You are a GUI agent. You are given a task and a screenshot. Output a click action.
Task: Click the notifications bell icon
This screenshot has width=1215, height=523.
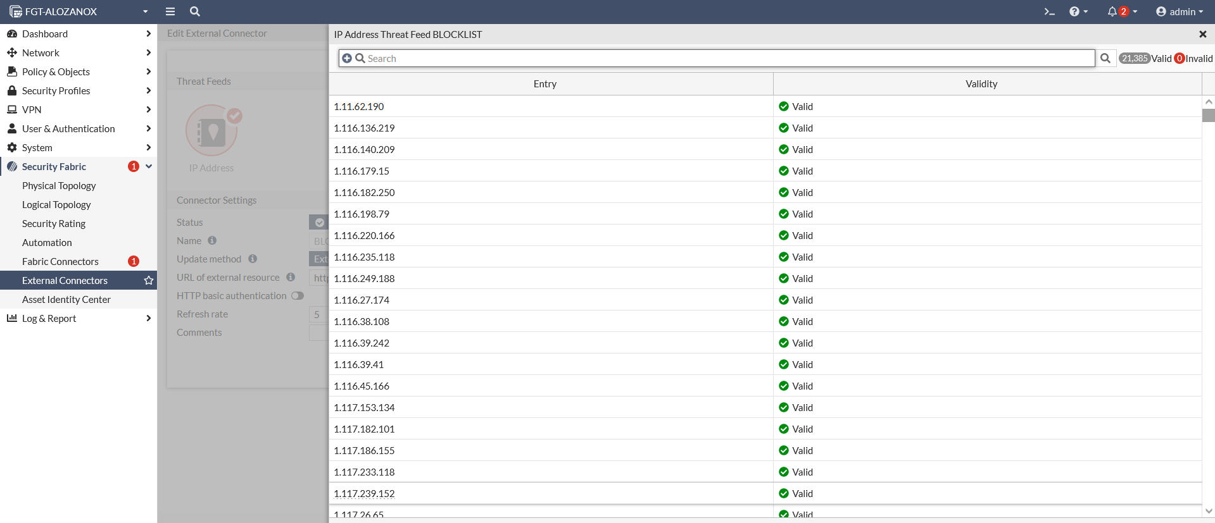[x=1112, y=11]
